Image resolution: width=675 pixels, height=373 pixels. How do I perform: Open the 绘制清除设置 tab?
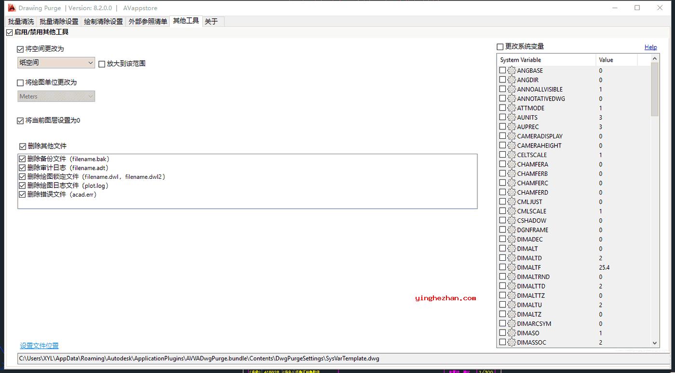coord(103,22)
